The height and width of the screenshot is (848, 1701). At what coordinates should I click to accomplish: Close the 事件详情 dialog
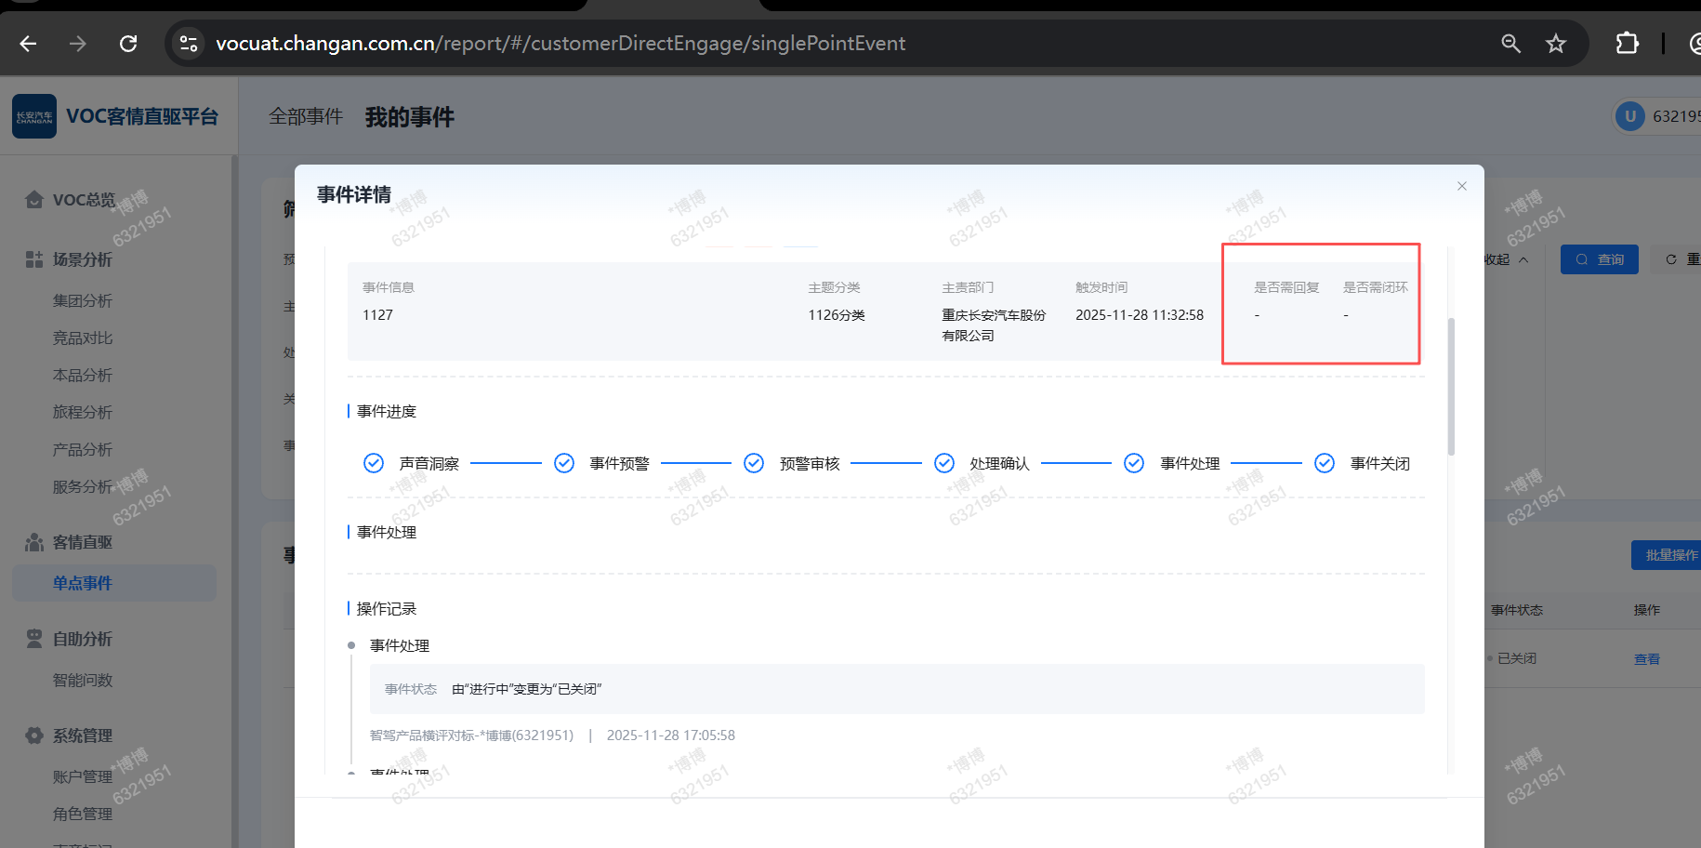click(1461, 186)
